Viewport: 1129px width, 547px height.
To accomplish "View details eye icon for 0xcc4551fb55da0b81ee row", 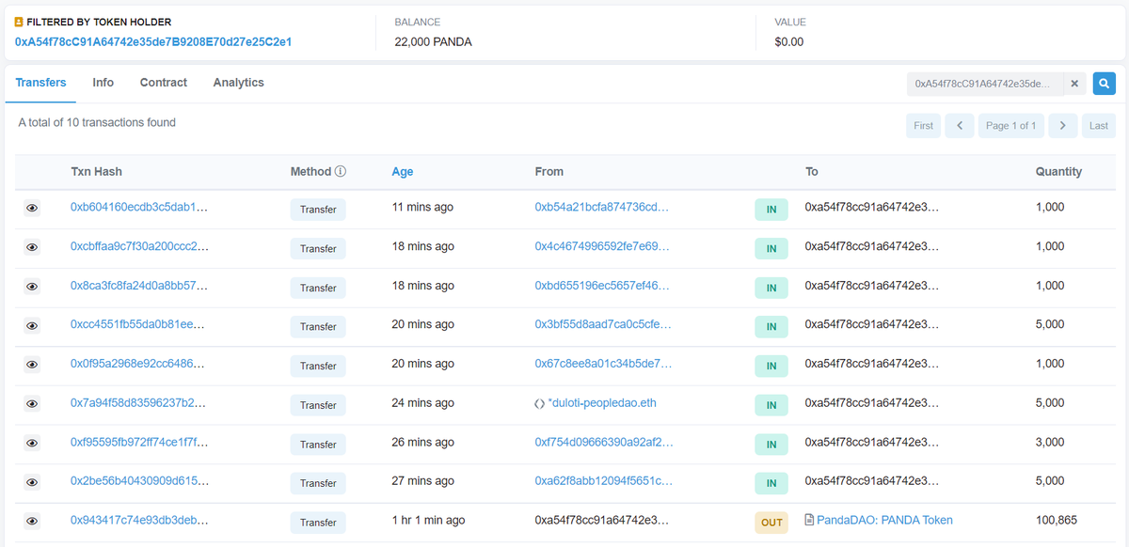I will 32,325.
